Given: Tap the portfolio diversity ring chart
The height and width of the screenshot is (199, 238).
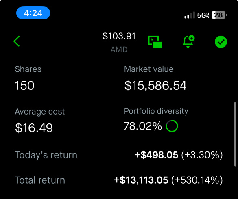Looking at the screenshot, I should click(x=172, y=126).
